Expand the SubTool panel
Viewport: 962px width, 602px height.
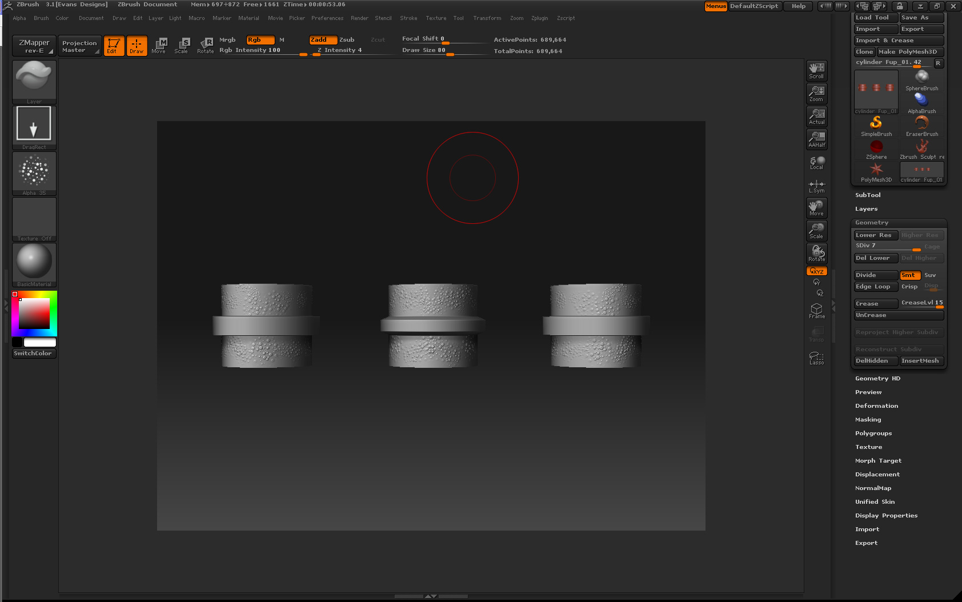868,195
